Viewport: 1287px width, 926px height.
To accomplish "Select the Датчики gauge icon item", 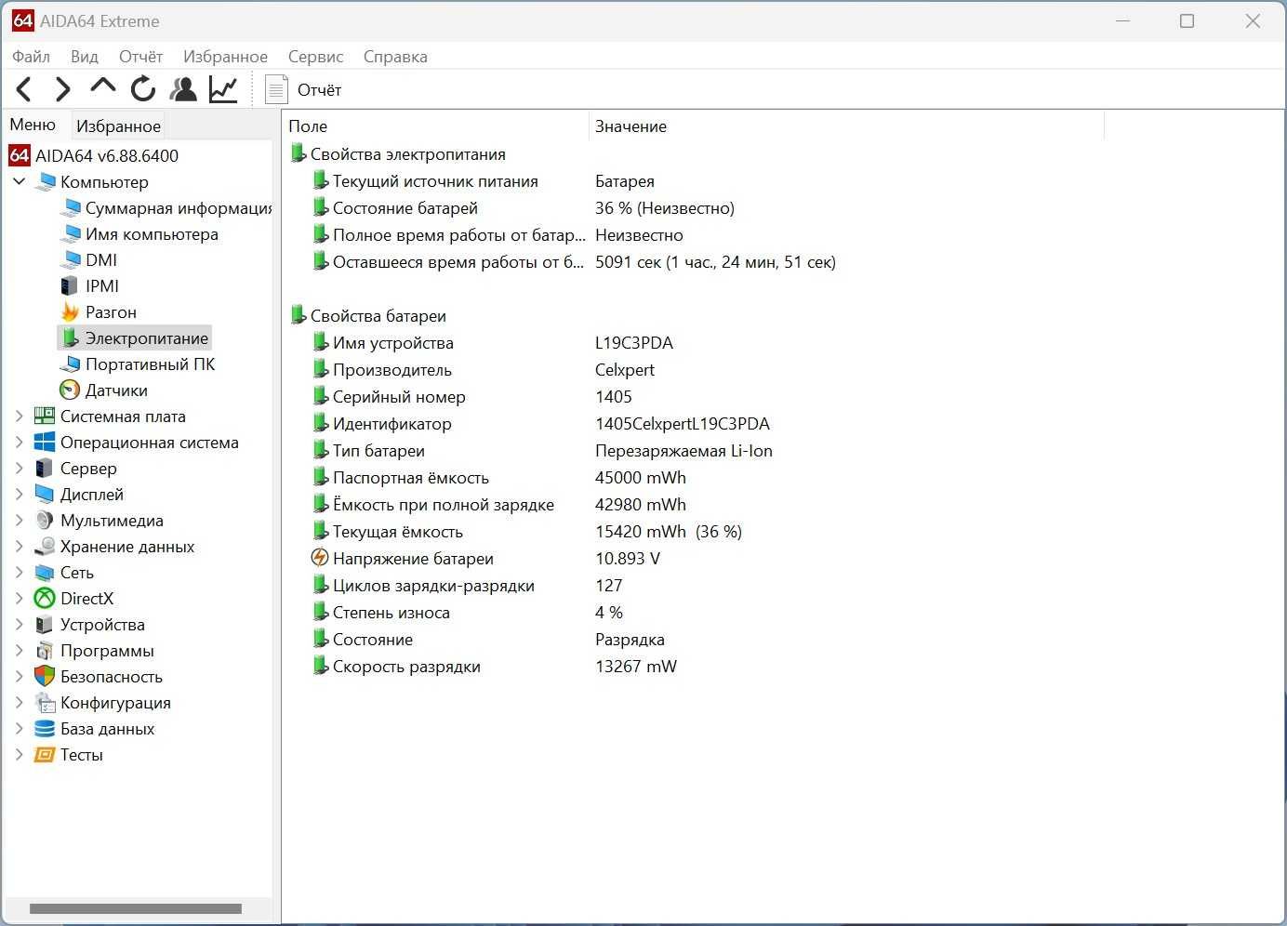I will tap(70, 390).
